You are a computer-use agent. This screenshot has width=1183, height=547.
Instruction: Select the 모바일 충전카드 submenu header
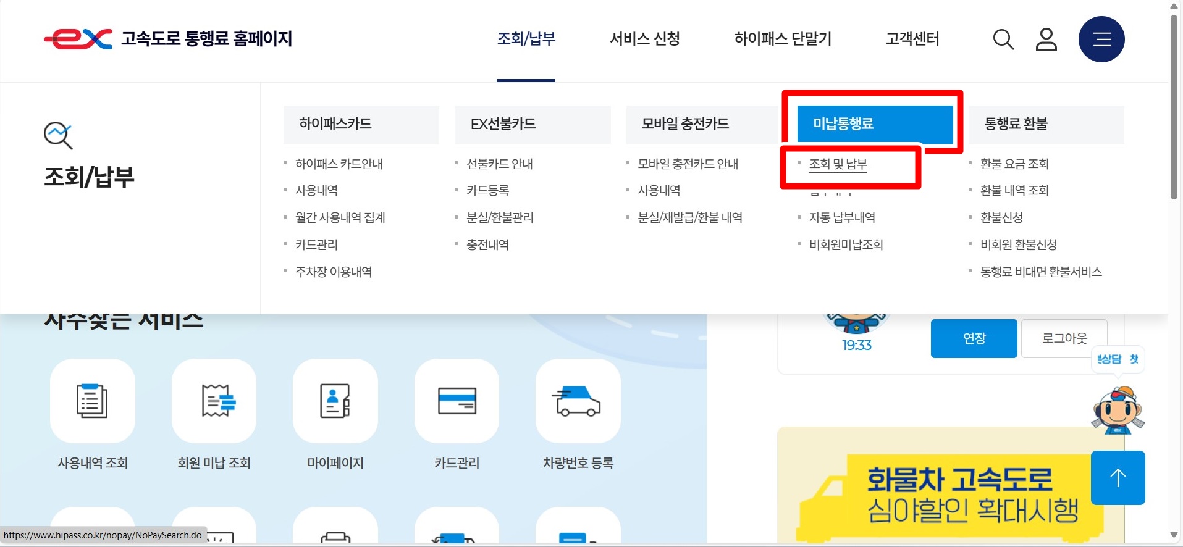click(704, 124)
